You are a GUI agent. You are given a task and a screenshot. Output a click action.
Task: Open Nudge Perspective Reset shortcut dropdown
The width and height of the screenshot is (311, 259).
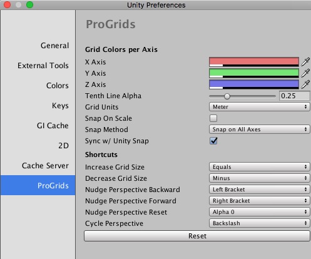(260, 212)
